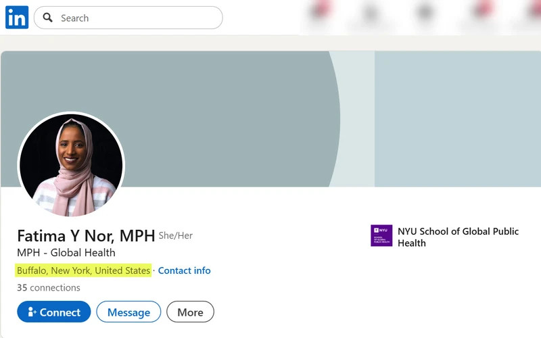This screenshot has width=541, height=338.
Task: Click the leftmost blurred navigation icon
Action: [321, 12]
